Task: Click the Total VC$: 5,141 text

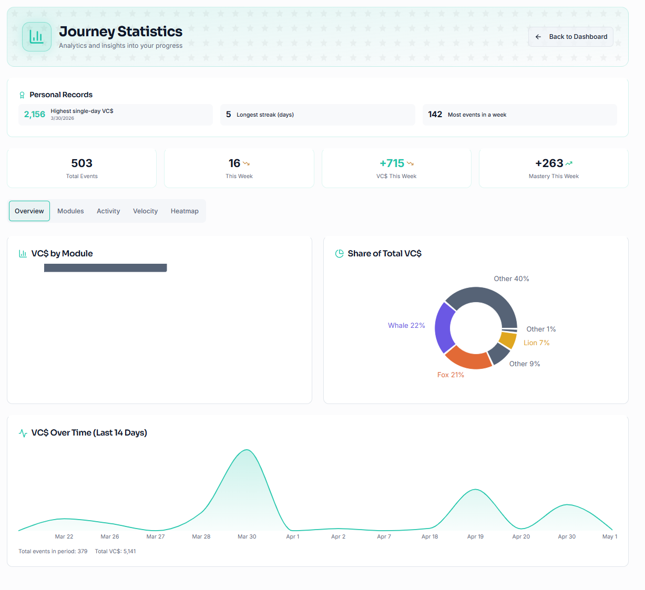Action: coord(115,552)
